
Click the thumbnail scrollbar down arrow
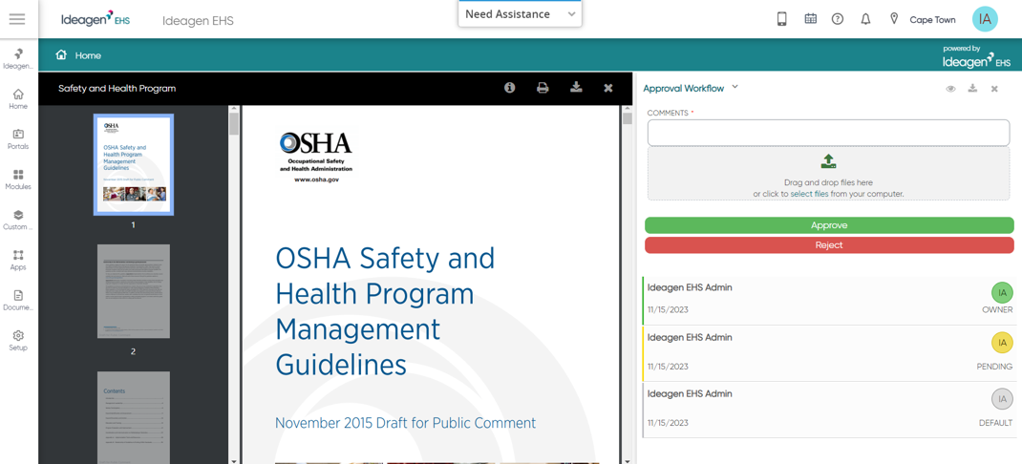[234, 459]
